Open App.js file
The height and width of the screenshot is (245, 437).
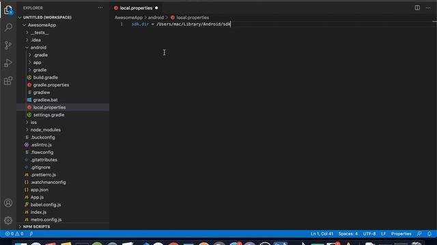[x=37, y=197]
